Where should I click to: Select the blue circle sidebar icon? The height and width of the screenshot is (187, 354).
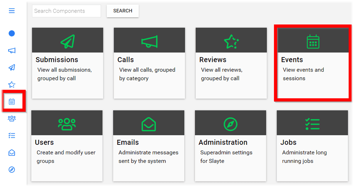tap(12, 33)
